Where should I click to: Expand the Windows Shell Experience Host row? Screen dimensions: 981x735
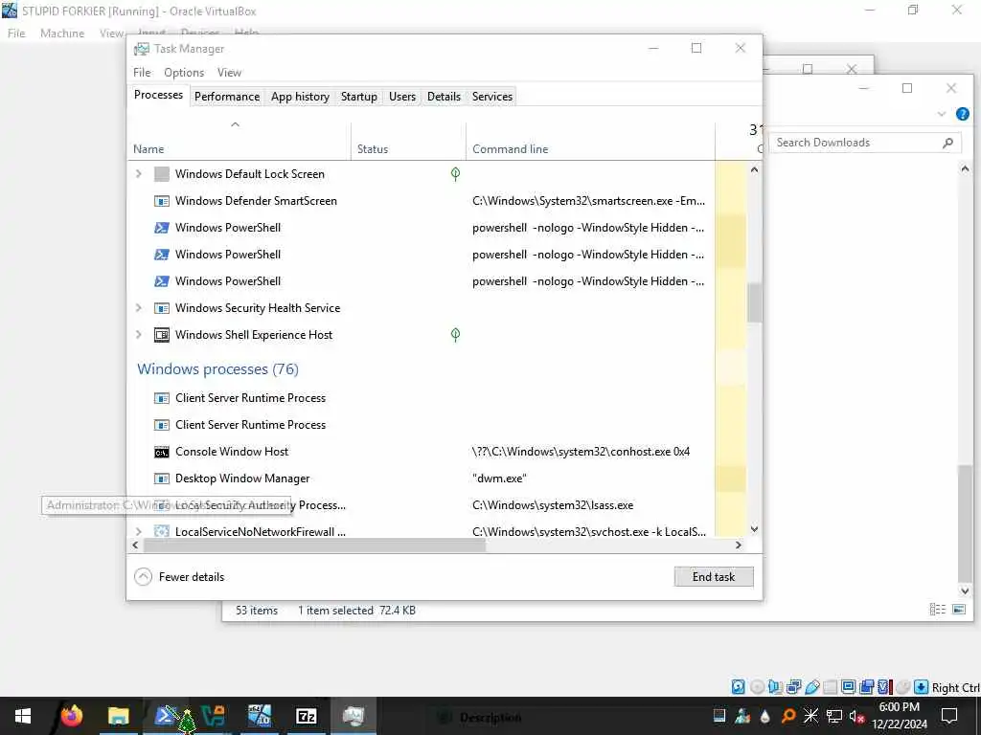point(139,335)
